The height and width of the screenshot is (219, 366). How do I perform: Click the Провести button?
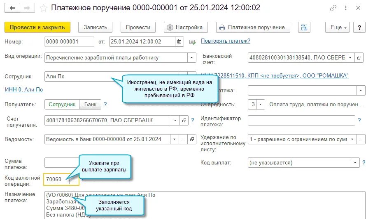[138, 27]
